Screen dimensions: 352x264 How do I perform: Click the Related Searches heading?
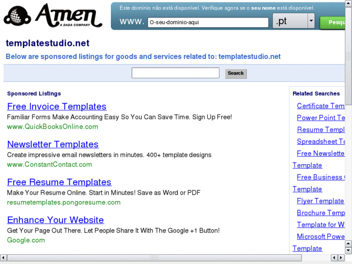click(x=316, y=93)
